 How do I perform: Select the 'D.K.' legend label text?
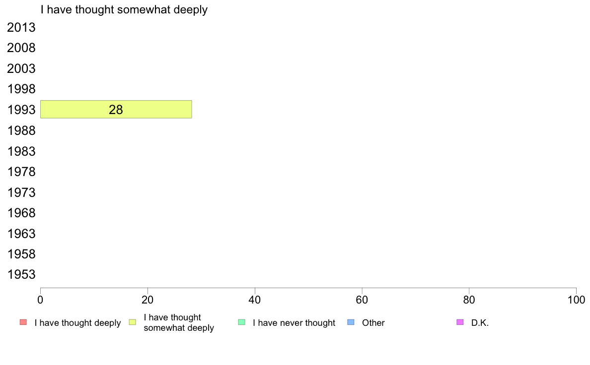point(480,323)
